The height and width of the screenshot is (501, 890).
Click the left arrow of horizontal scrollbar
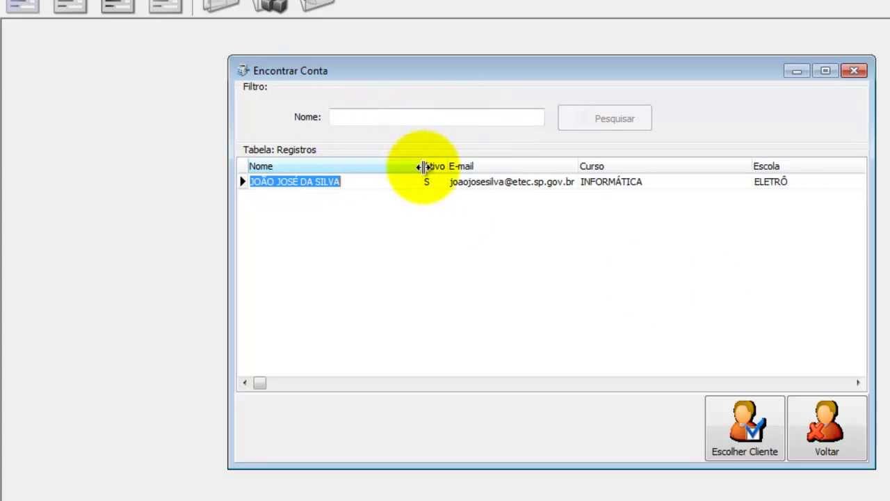244,383
